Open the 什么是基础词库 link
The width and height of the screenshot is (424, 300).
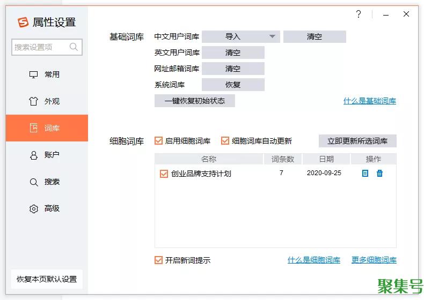(369, 101)
